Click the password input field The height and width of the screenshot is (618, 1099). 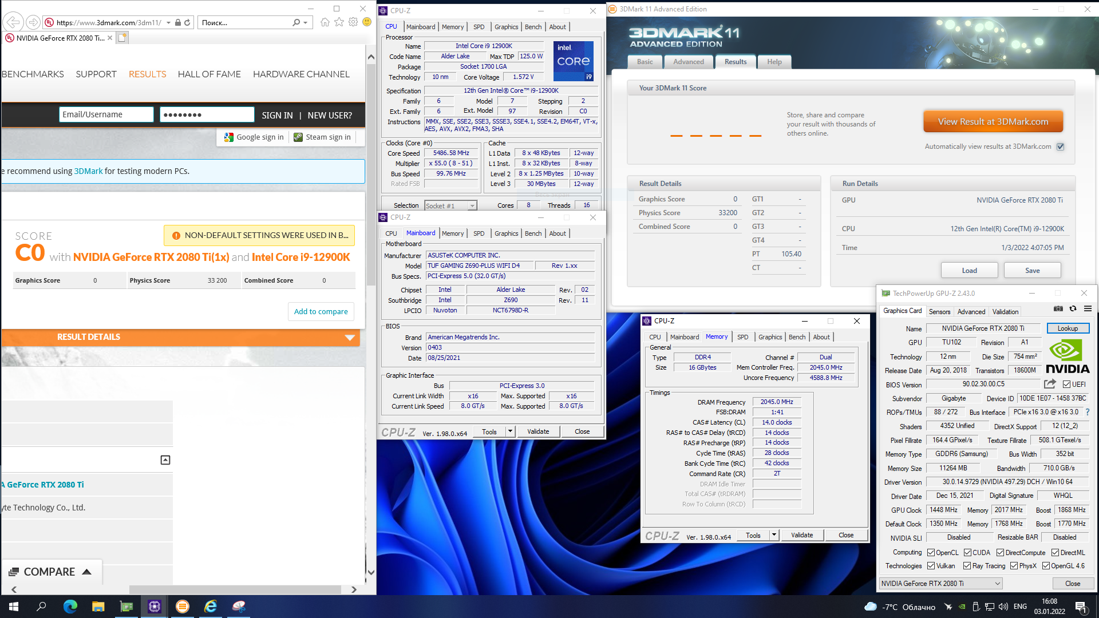[207, 114]
